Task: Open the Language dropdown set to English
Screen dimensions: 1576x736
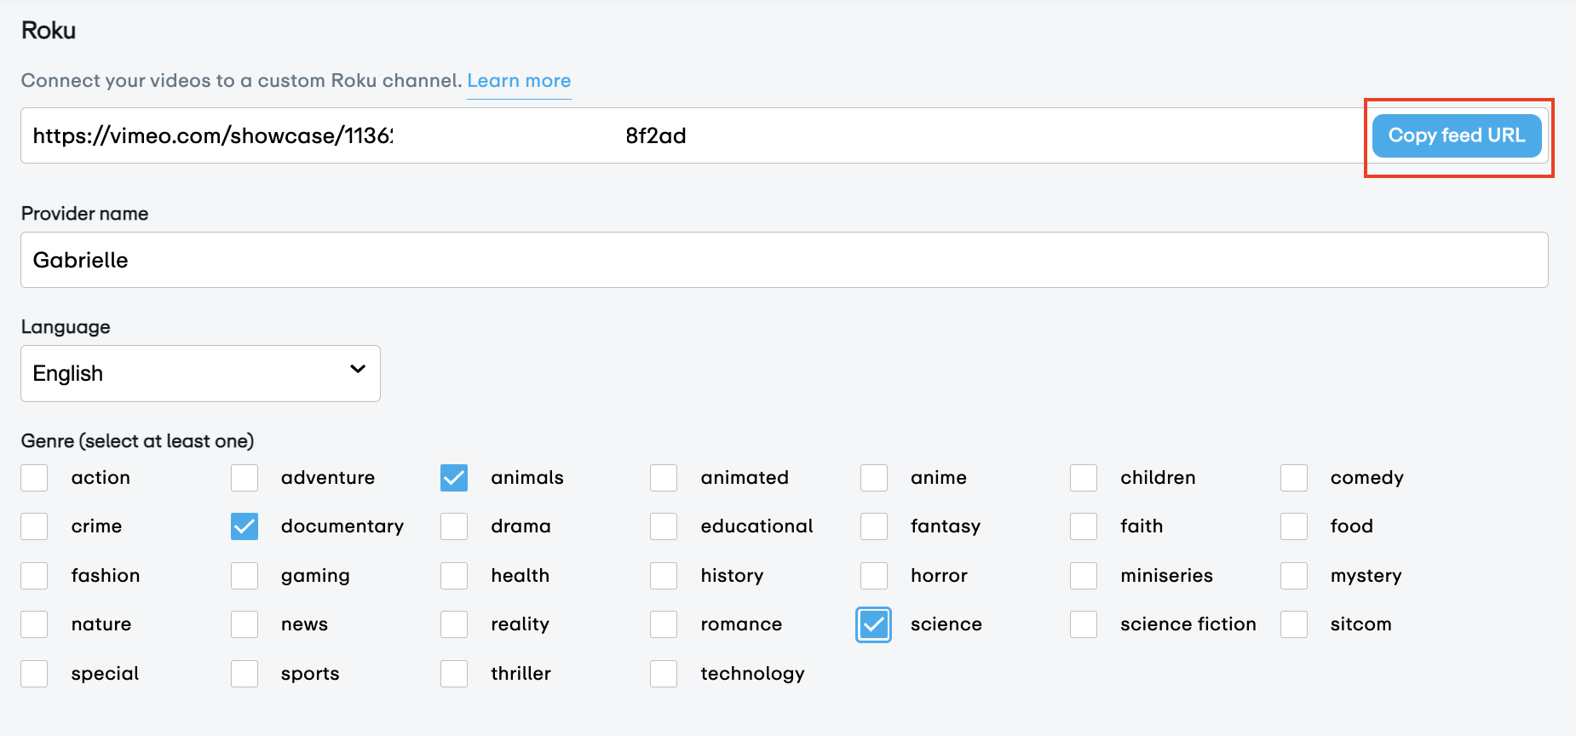Action: tap(200, 373)
